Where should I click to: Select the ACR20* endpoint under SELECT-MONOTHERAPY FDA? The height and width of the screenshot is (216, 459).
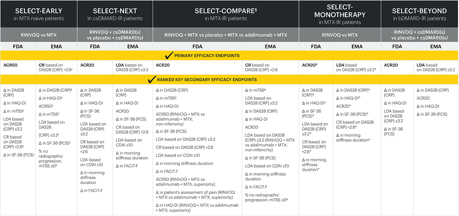click(x=311, y=65)
